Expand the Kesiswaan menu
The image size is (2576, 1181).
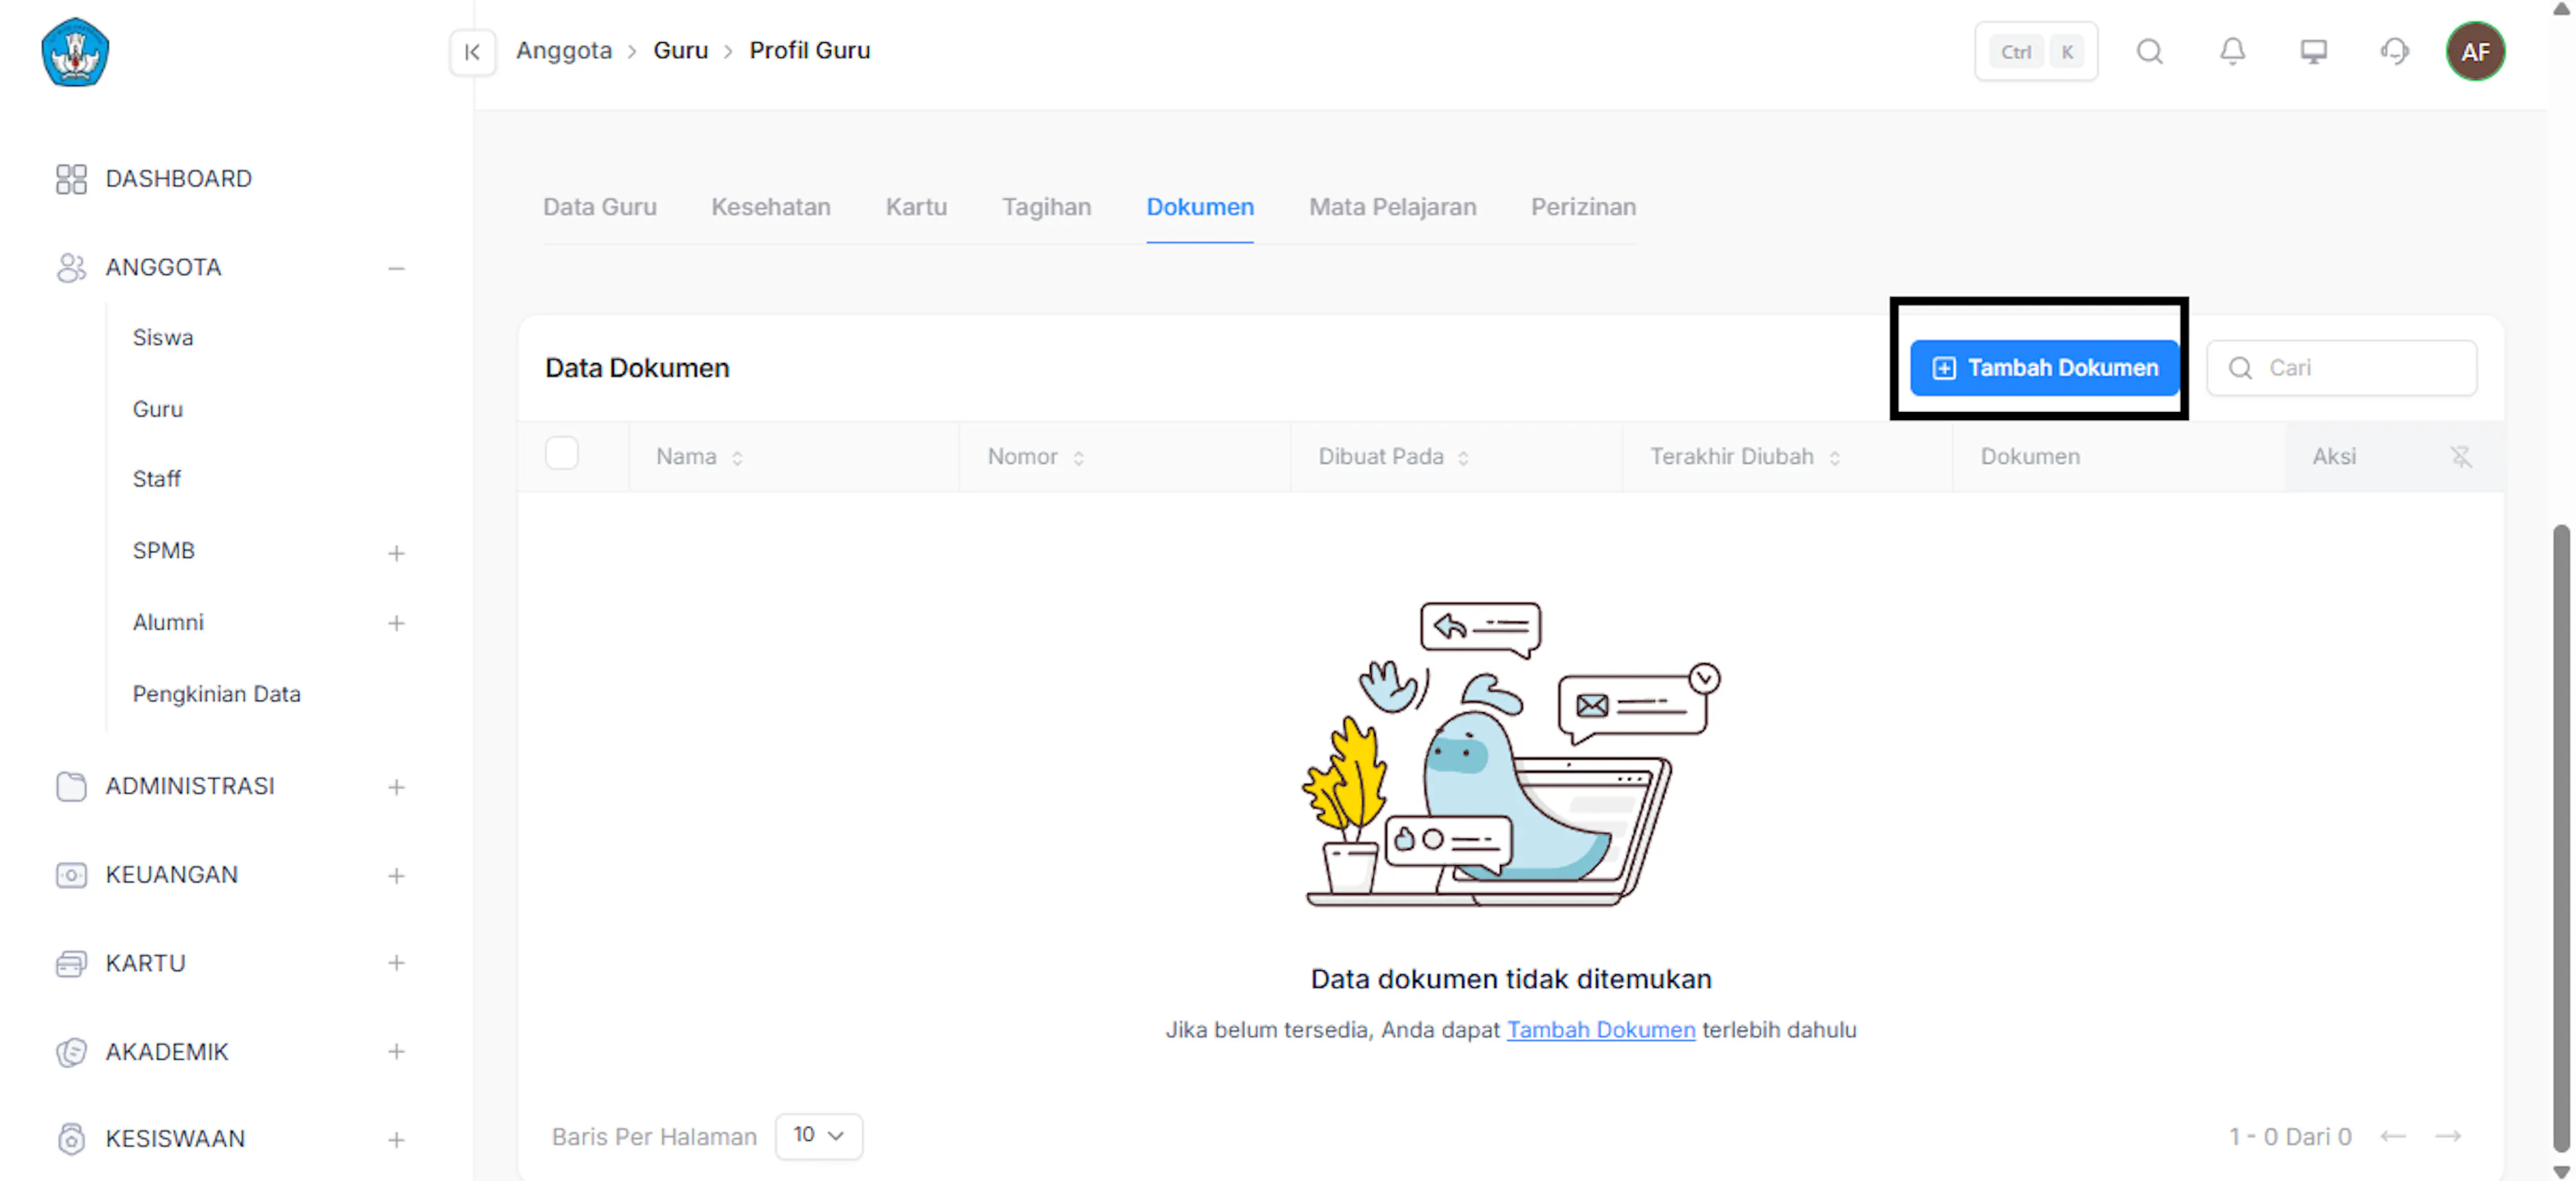(396, 1140)
